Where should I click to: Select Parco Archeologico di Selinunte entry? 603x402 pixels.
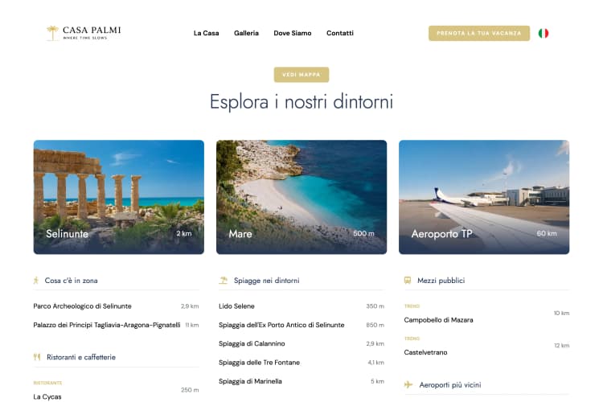click(x=82, y=306)
